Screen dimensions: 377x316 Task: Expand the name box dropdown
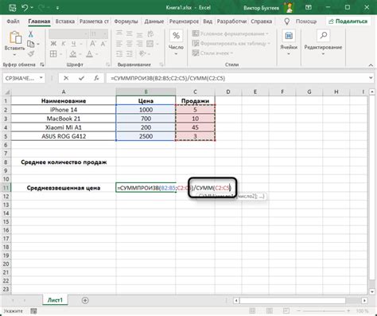click(41, 78)
